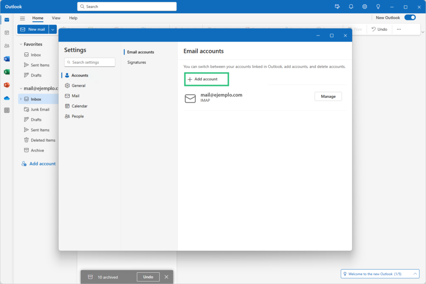Expand the Welcome to new Outlook banner
Viewport: 426px width, 284px height.
[415, 274]
